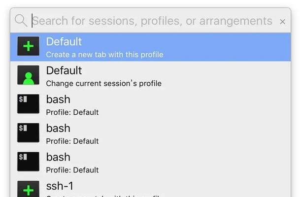Click the green person profile icon
Screen dimensions: 301x197
[28, 75]
